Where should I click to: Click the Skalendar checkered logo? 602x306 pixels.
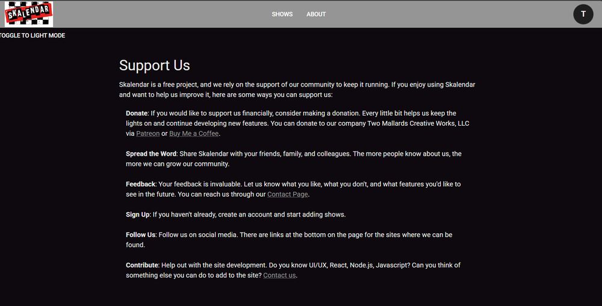[29, 14]
